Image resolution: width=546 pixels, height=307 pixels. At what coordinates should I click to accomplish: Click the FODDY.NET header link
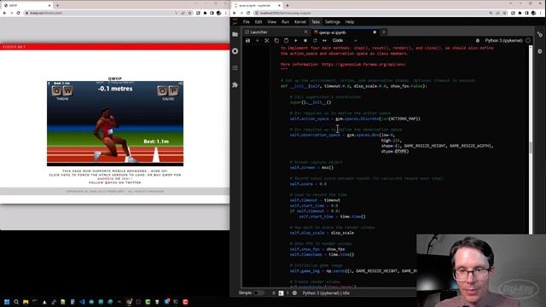point(14,47)
